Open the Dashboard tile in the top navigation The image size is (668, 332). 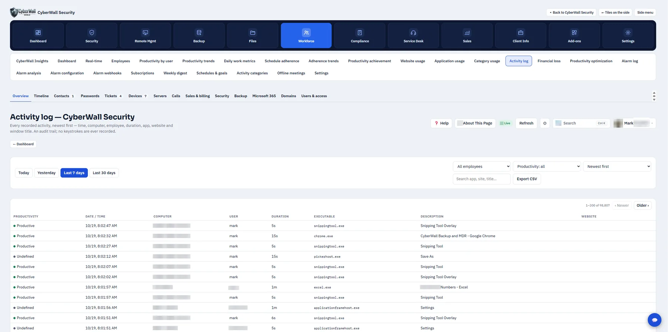tap(38, 36)
